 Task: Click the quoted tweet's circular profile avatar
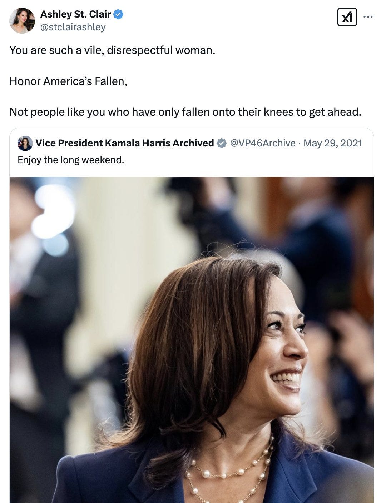[25, 143]
